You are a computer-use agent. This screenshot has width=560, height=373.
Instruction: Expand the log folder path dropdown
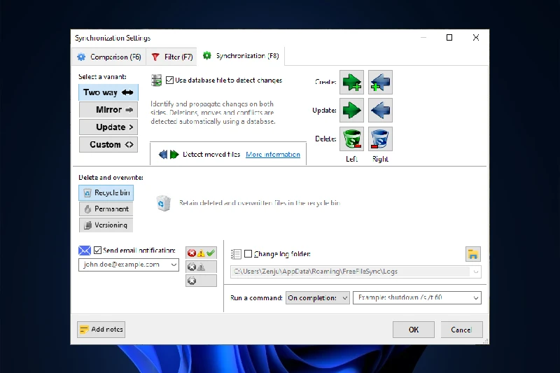[476, 272]
